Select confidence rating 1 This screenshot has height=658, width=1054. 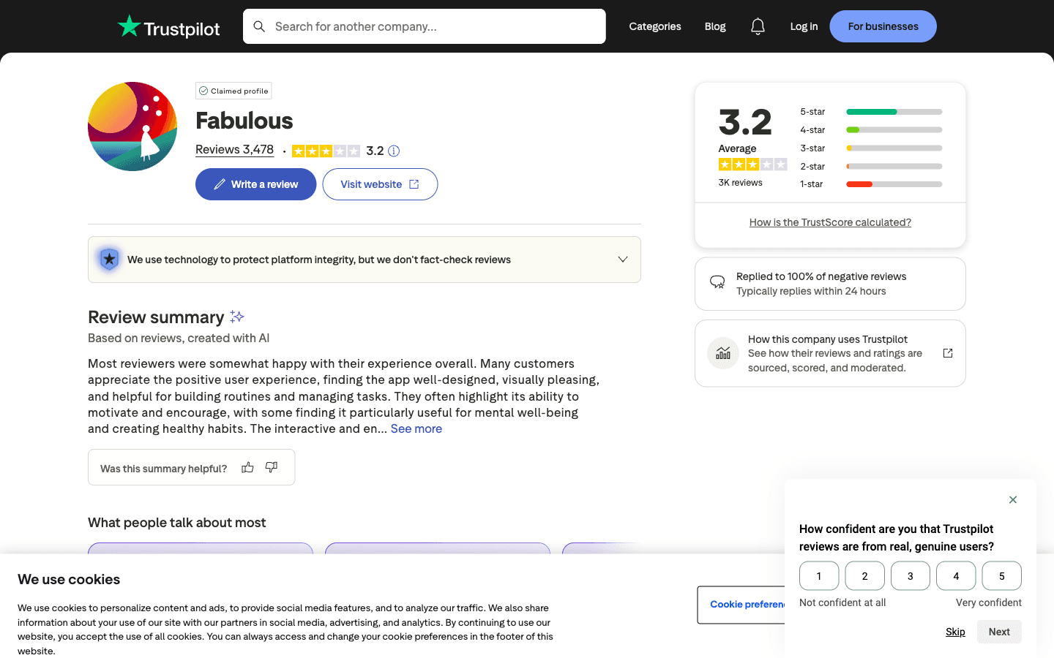pos(818,575)
